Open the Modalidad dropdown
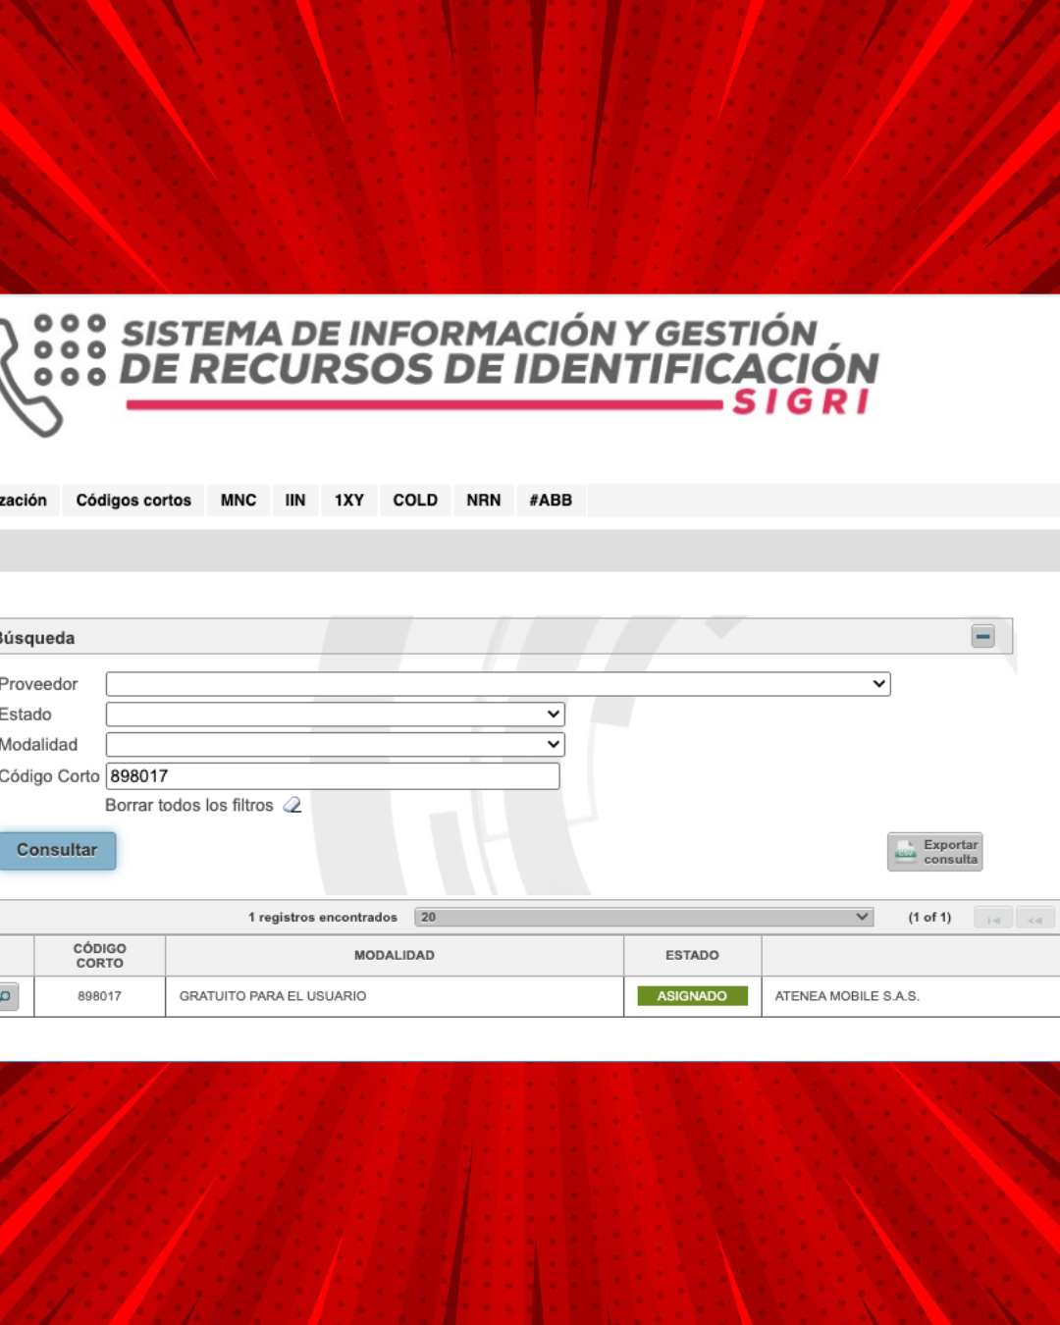This screenshot has width=1060, height=1325. click(335, 744)
